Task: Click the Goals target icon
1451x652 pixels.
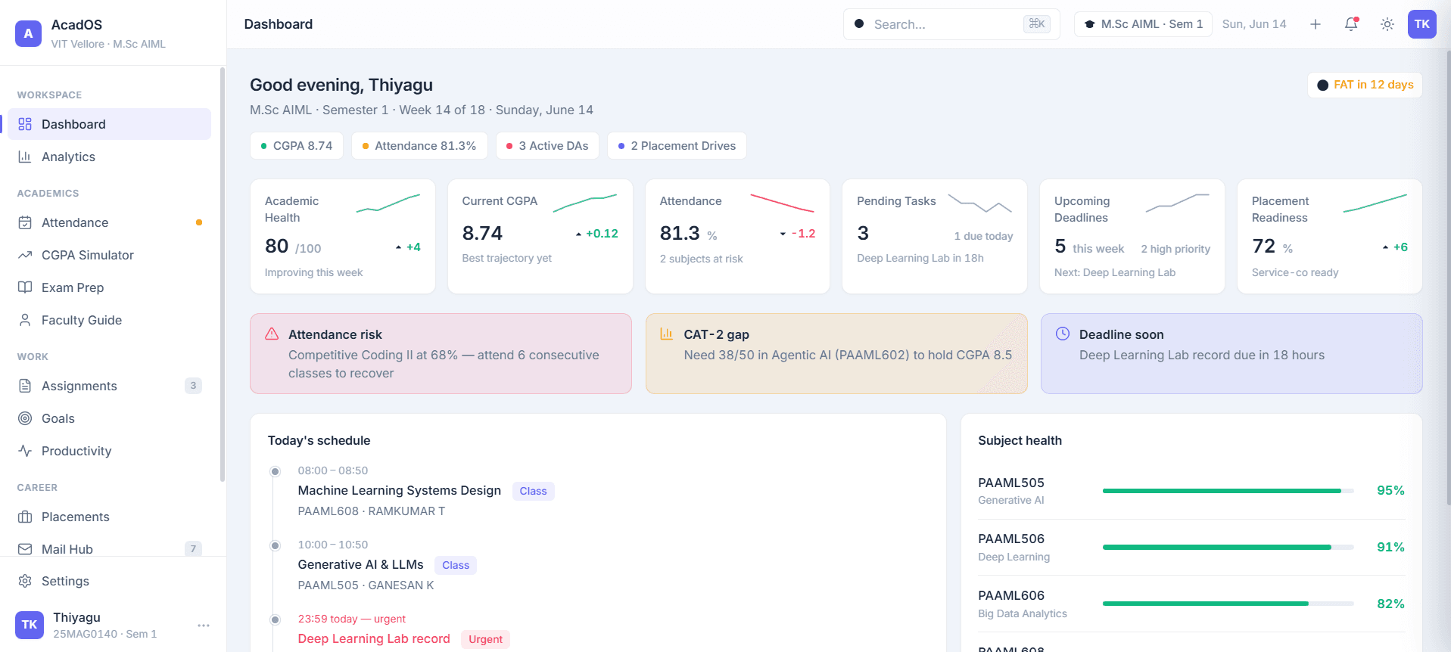Action: coord(25,418)
